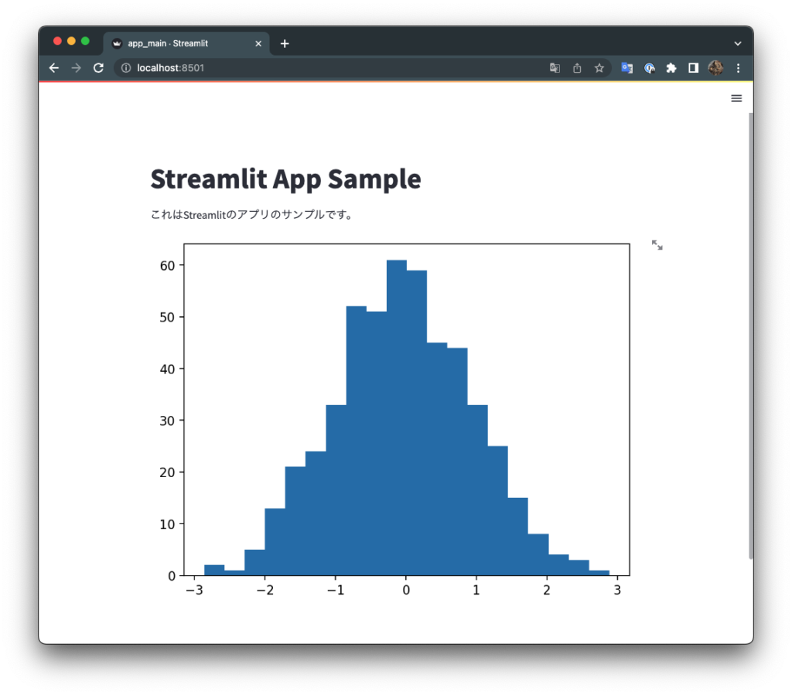Select the app_main Streamlit tab

coord(186,43)
